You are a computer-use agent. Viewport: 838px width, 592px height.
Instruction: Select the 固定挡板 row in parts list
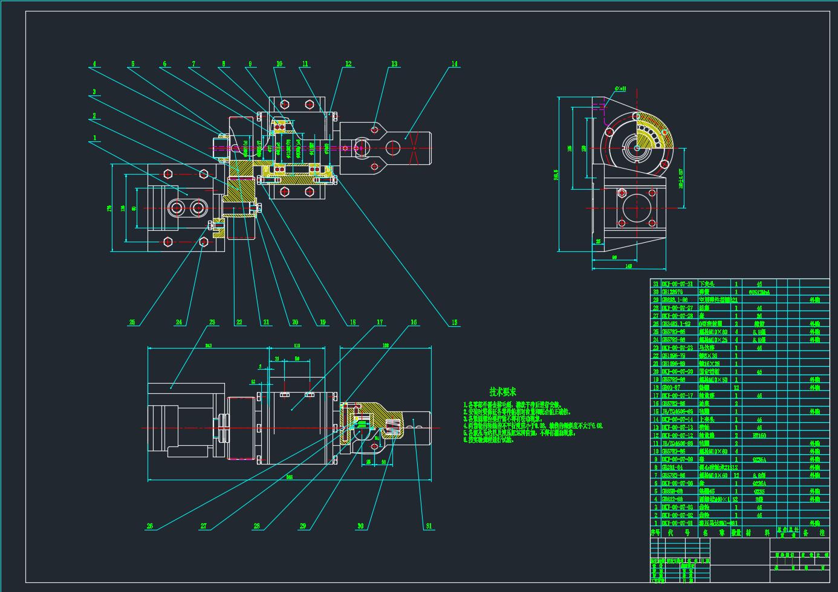coord(709,372)
